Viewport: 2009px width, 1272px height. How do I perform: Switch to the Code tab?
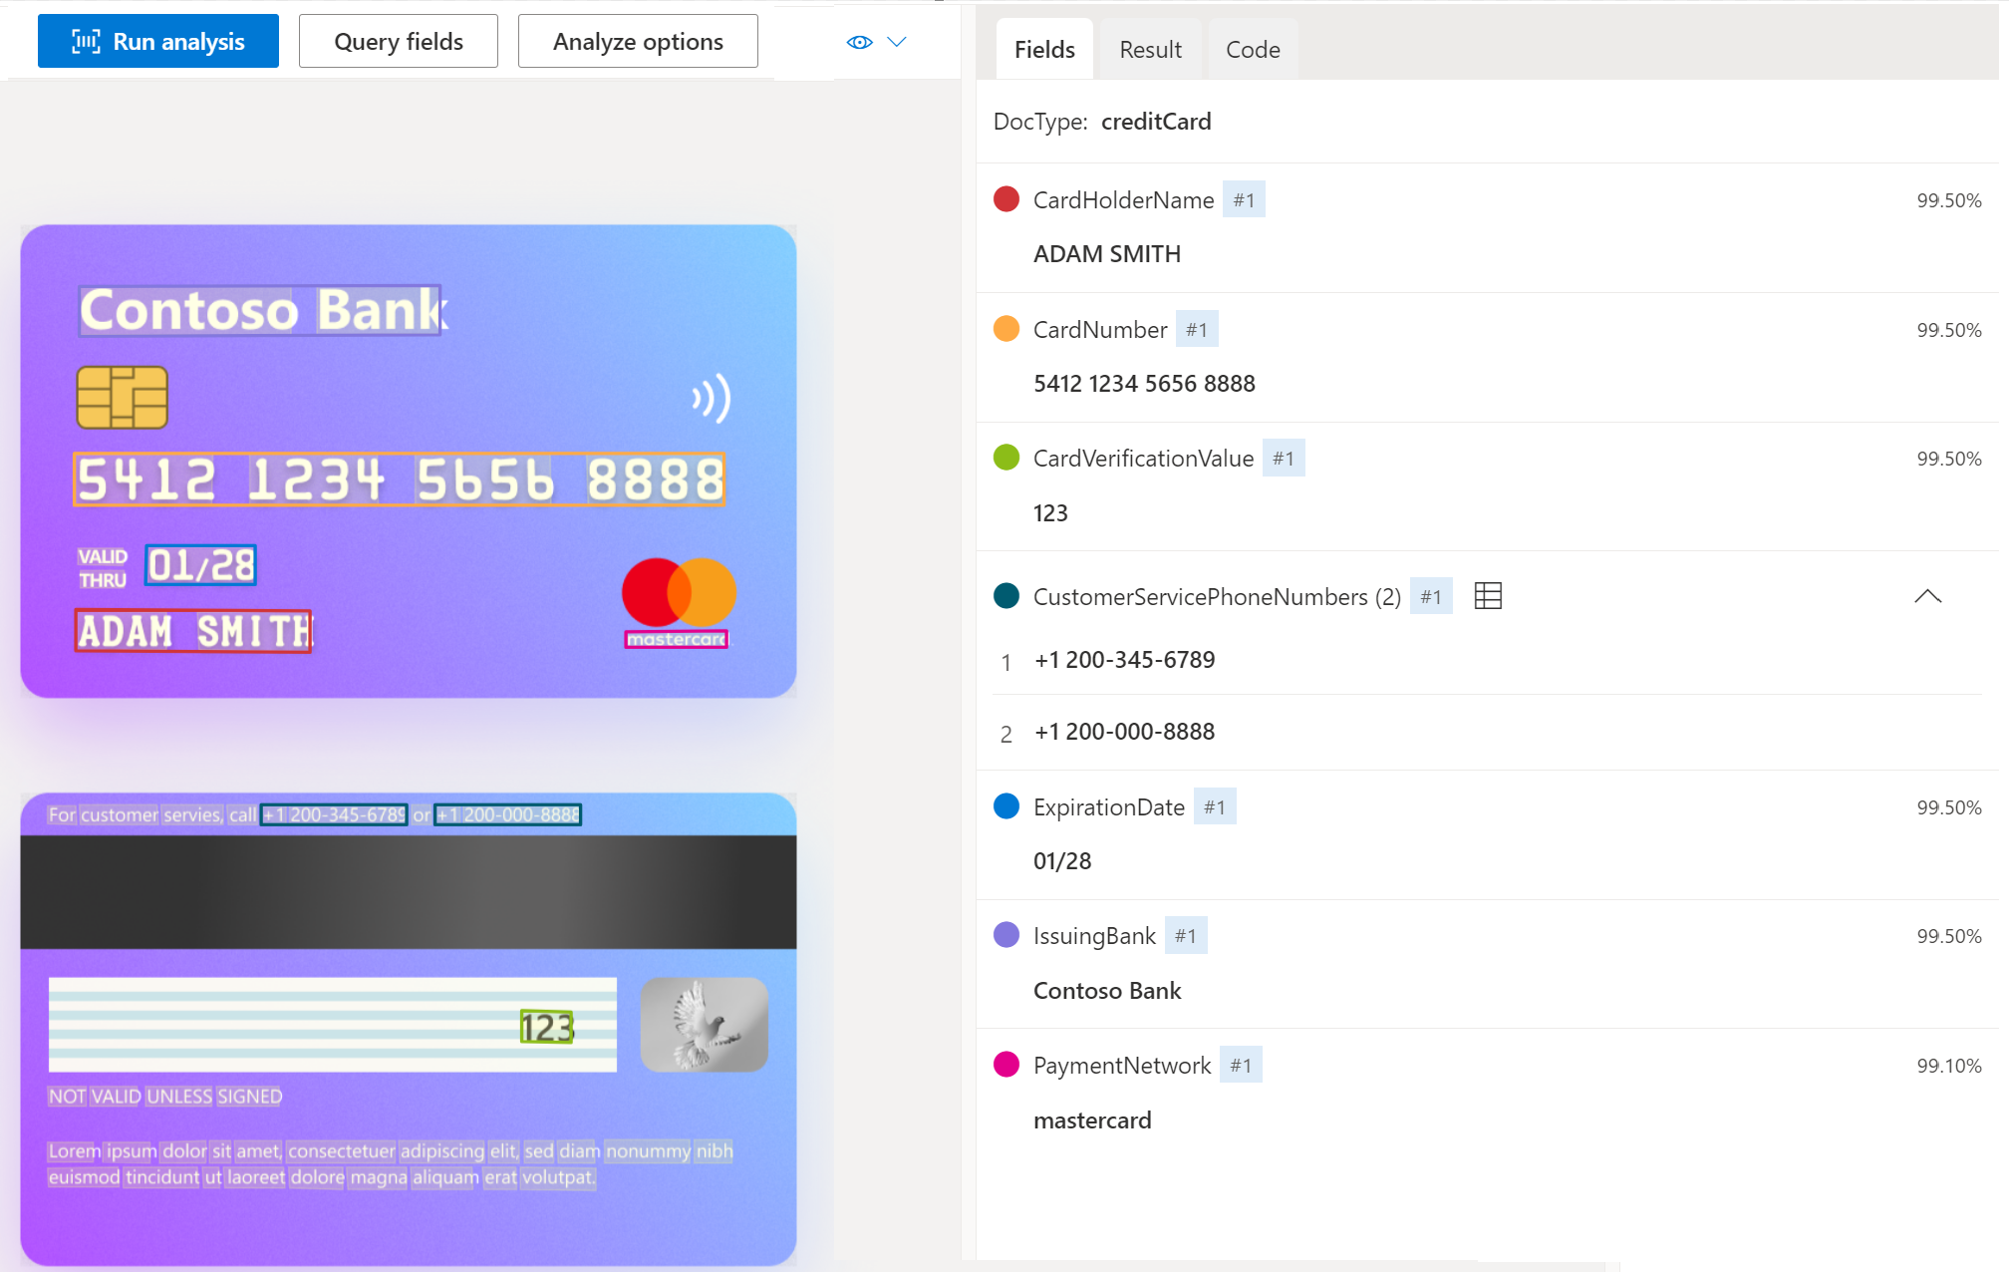(x=1254, y=49)
